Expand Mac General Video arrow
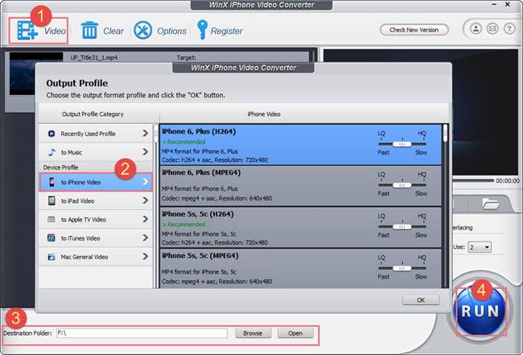Image resolution: width=523 pixels, height=355 pixels. click(145, 257)
